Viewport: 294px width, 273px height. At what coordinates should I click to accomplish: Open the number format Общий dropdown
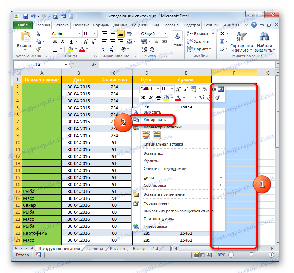[x=165, y=34]
